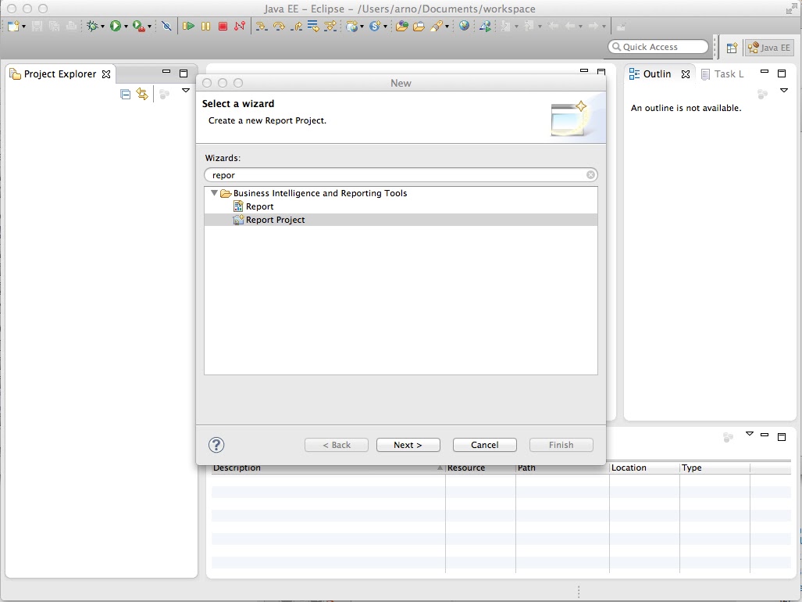Open the web project wizard dropdown arrow

pos(362,27)
